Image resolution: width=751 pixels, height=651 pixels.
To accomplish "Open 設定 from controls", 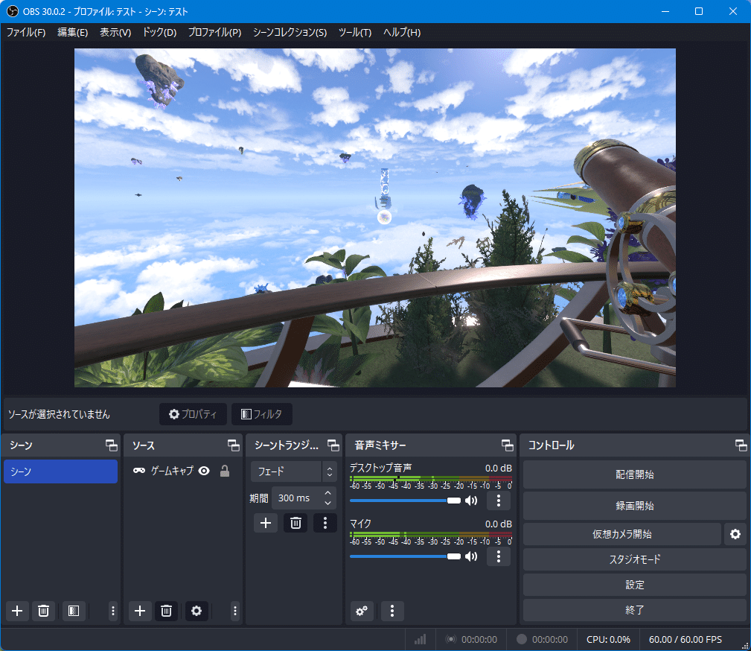I will click(x=635, y=585).
